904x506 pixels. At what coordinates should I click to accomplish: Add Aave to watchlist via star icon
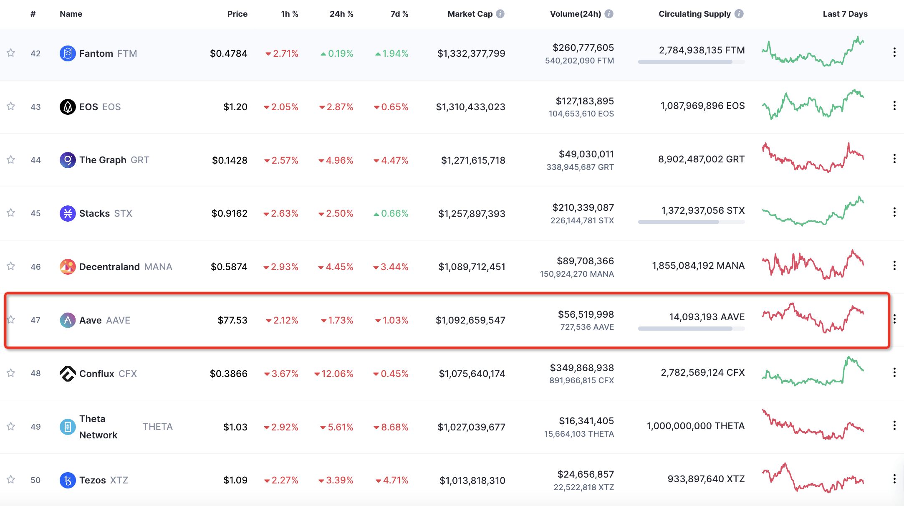point(11,320)
